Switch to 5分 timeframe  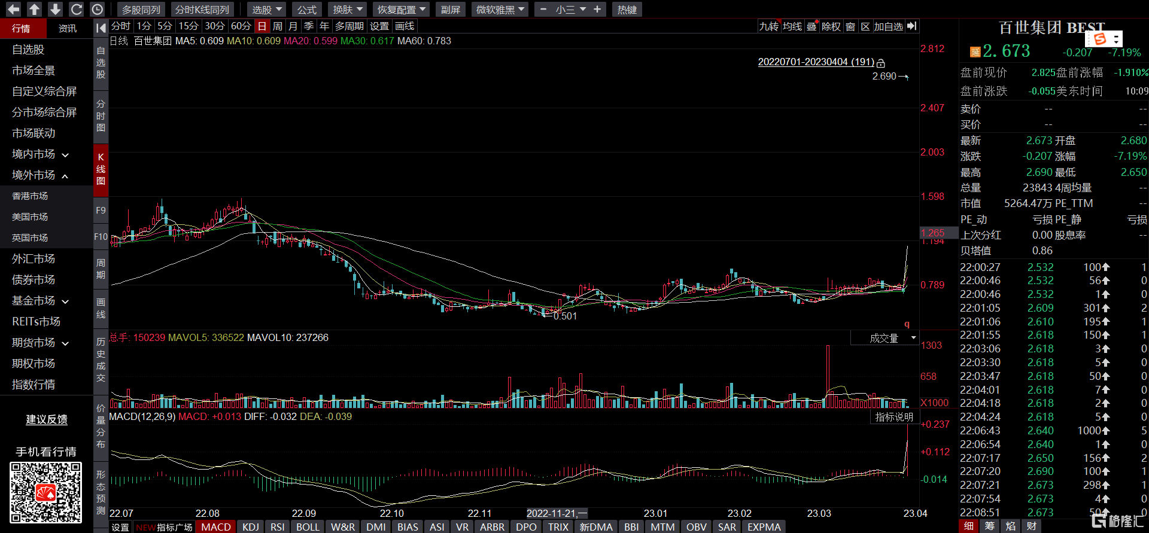pos(165,26)
